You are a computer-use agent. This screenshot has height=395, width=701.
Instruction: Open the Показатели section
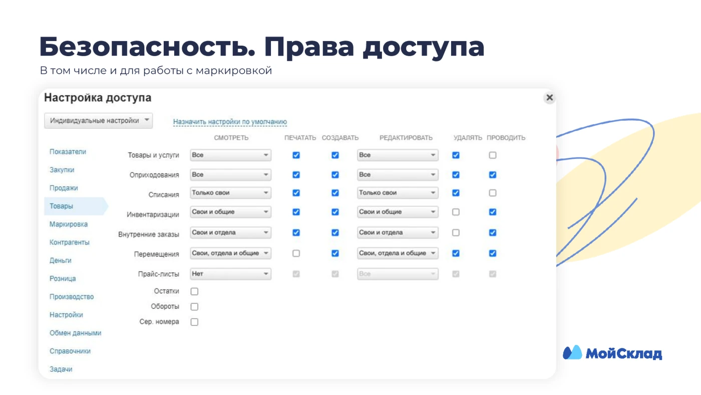(68, 152)
